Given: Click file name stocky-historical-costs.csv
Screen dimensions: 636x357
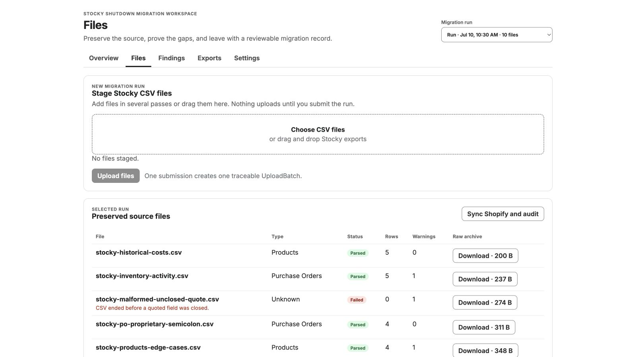Looking at the screenshot, I should 139,252.
